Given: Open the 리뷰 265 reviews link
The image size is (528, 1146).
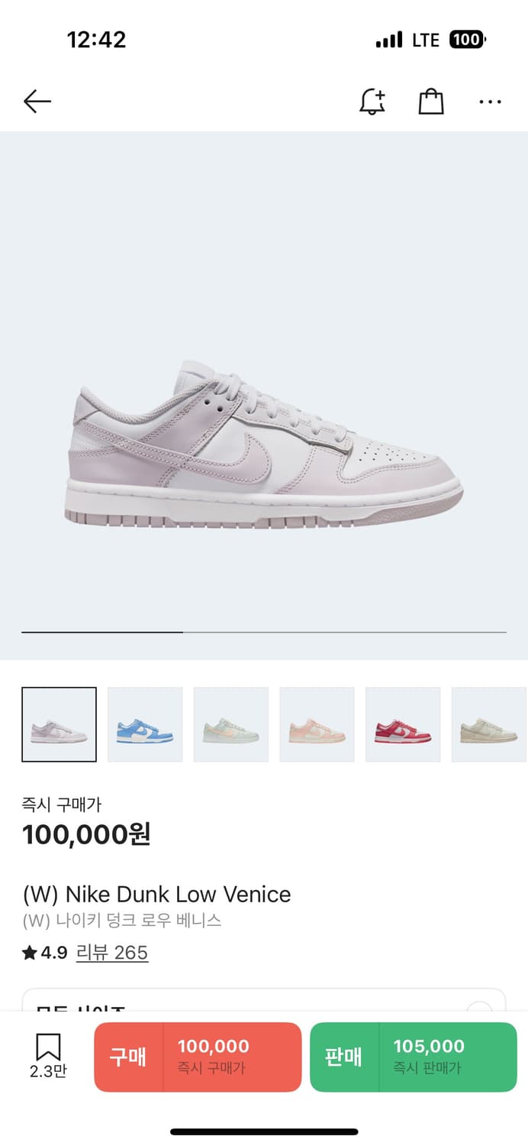Looking at the screenshot, I should (112, 953).
